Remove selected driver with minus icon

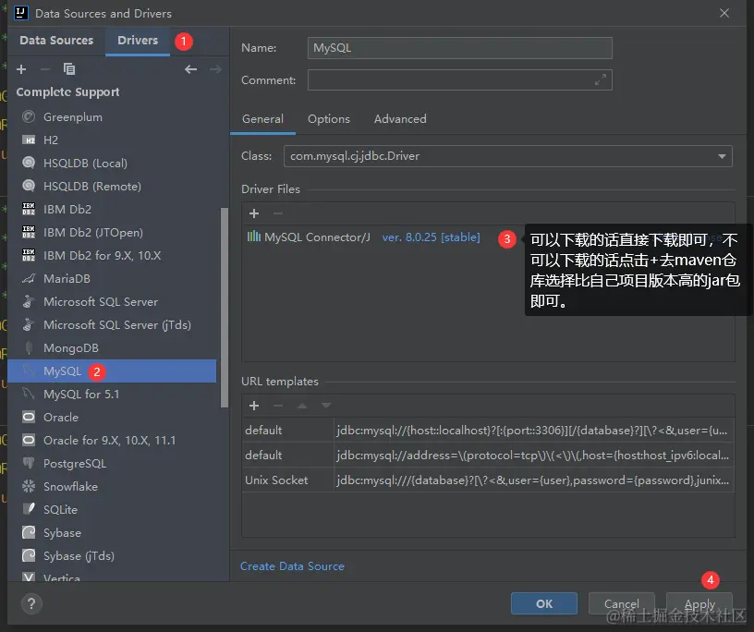click(x=45, y=69)
